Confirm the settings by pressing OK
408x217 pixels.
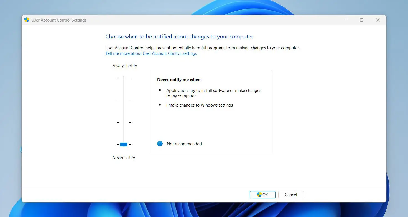(x=262, y=195)
